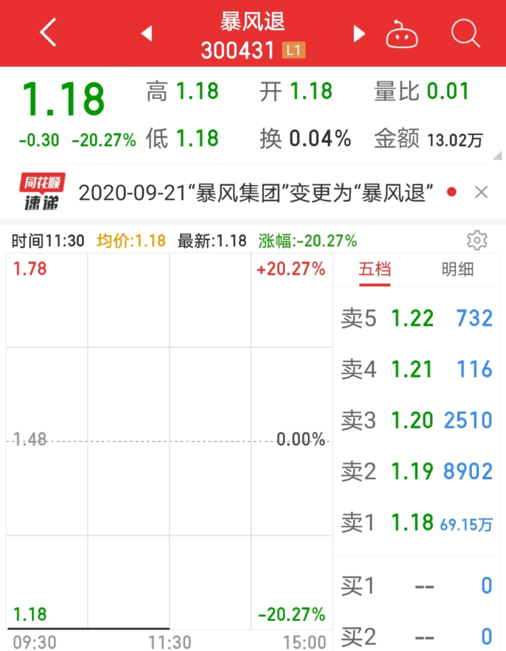Tap chart +20.27% axis label
Screen dimensions: 506x651
(x=290, y=269)
